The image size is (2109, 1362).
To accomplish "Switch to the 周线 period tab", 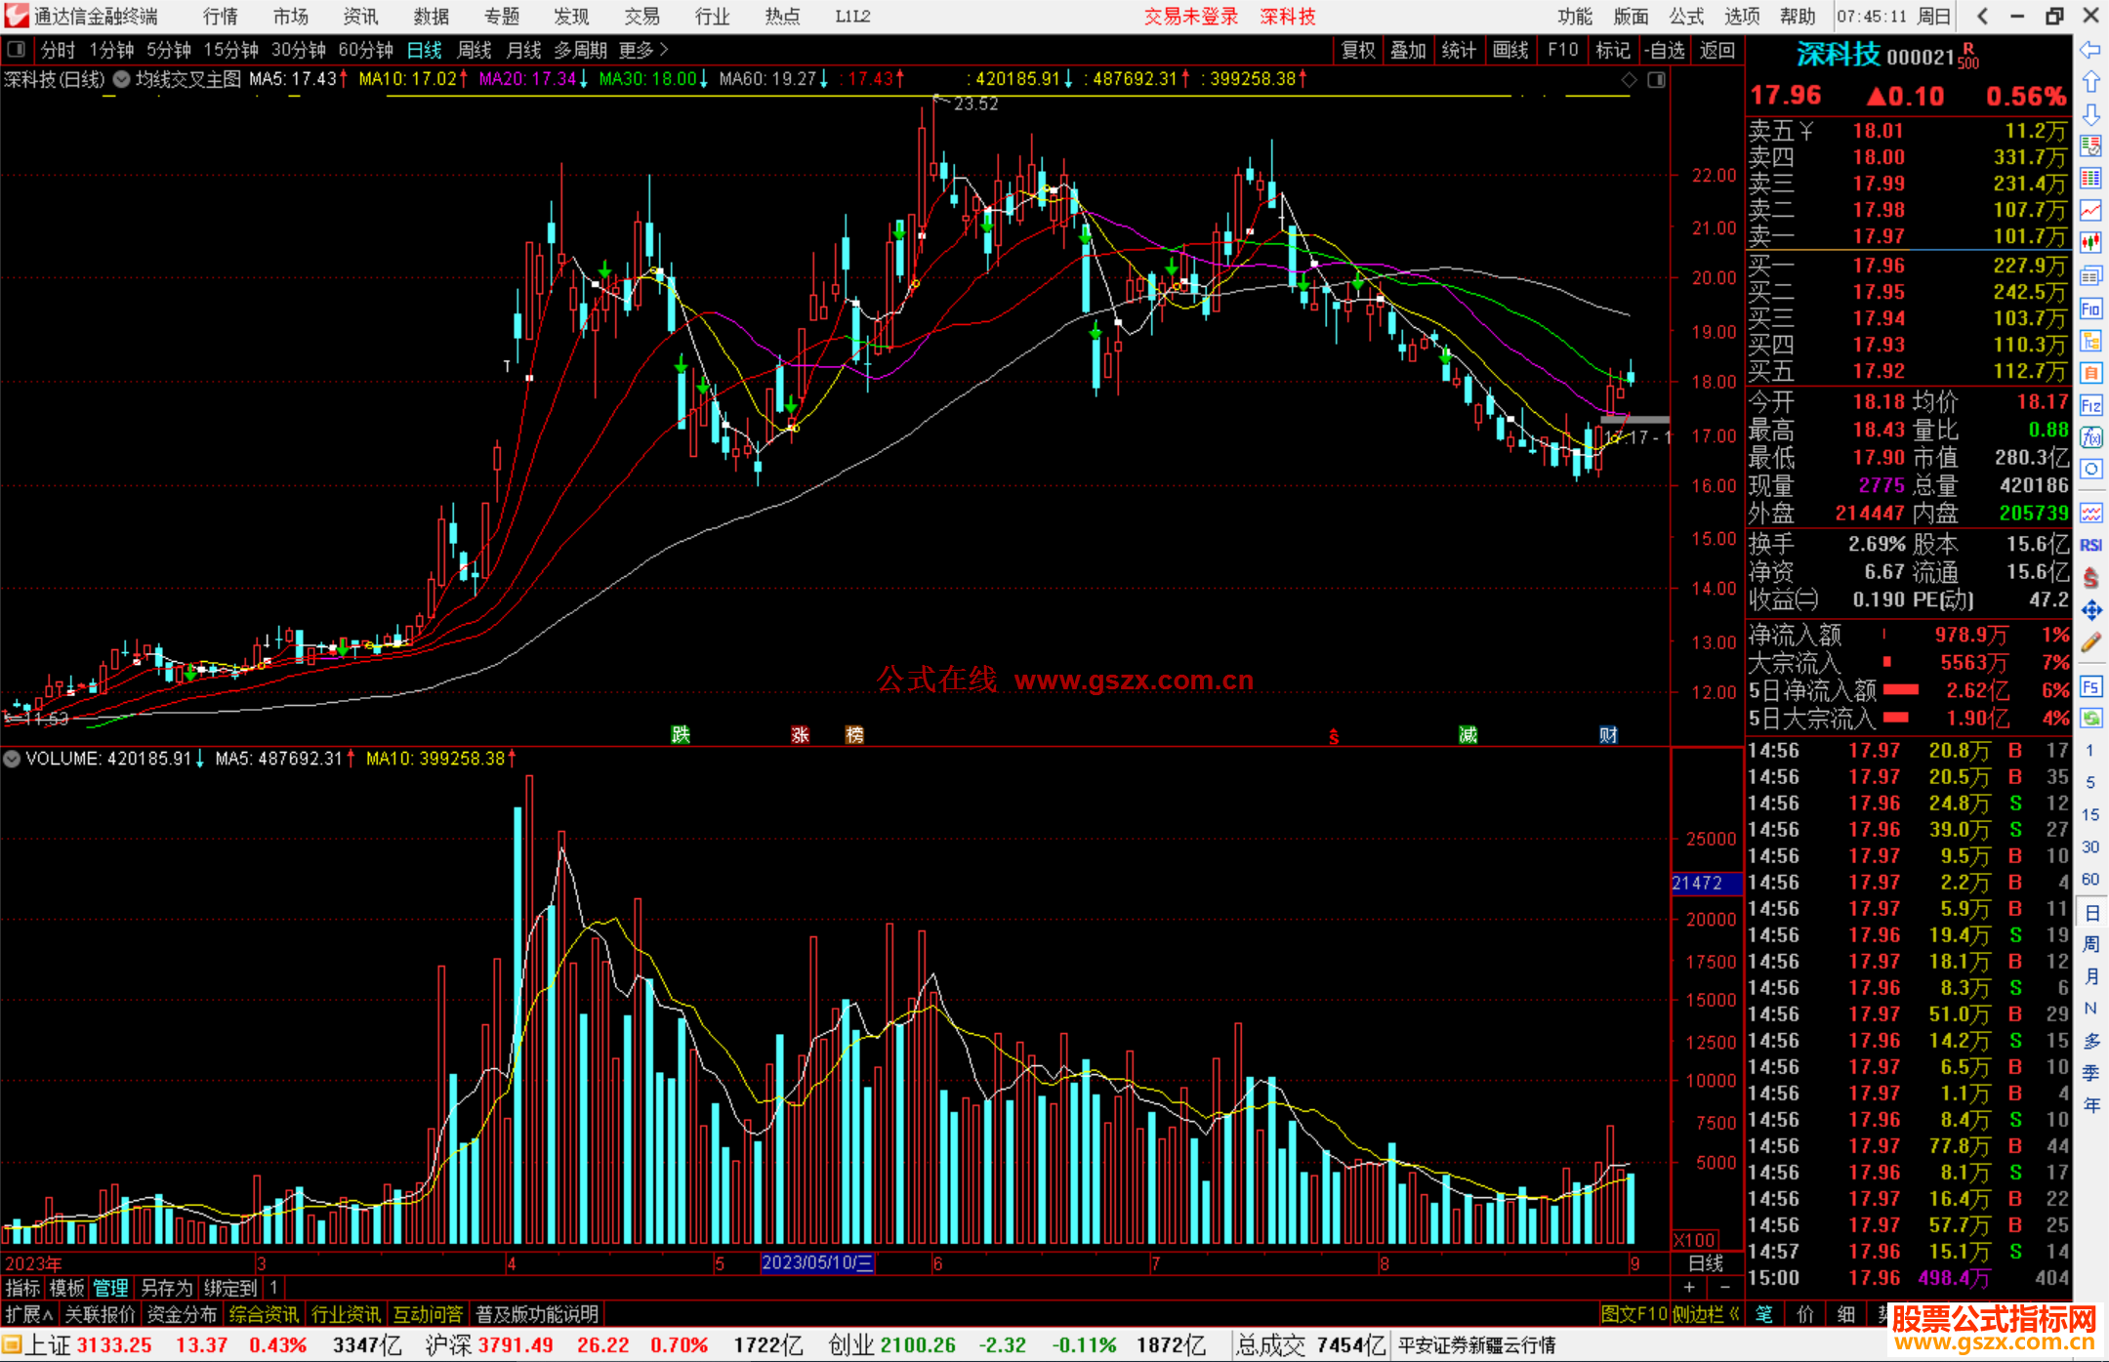I will tap(475, 50).
